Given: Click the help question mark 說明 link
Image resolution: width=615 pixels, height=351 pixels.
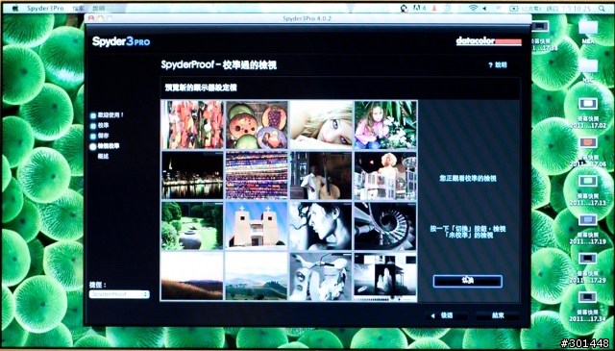Looking at the screenshot, I should tap(498, 65).
